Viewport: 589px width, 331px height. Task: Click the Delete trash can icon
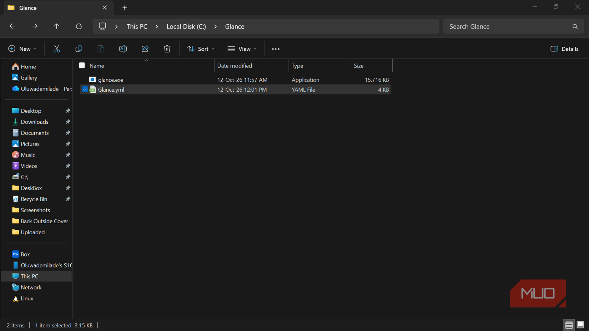pyautogui.click(x=167, y=49)
